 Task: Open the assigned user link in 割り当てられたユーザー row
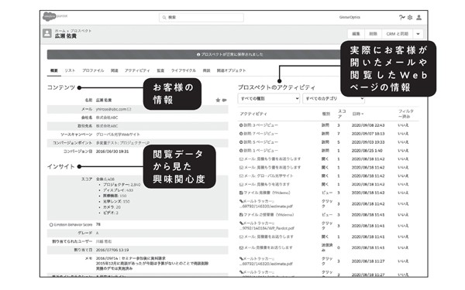pyautogui.click(x=104, y=242)
